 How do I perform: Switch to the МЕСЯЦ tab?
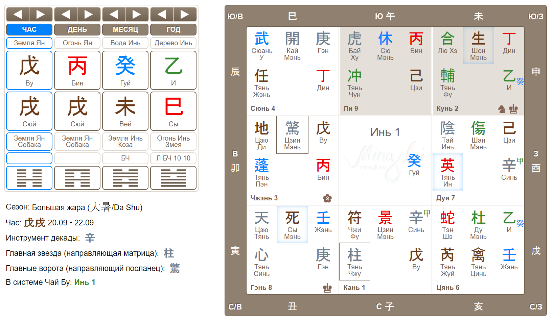[x=125, y=29]
